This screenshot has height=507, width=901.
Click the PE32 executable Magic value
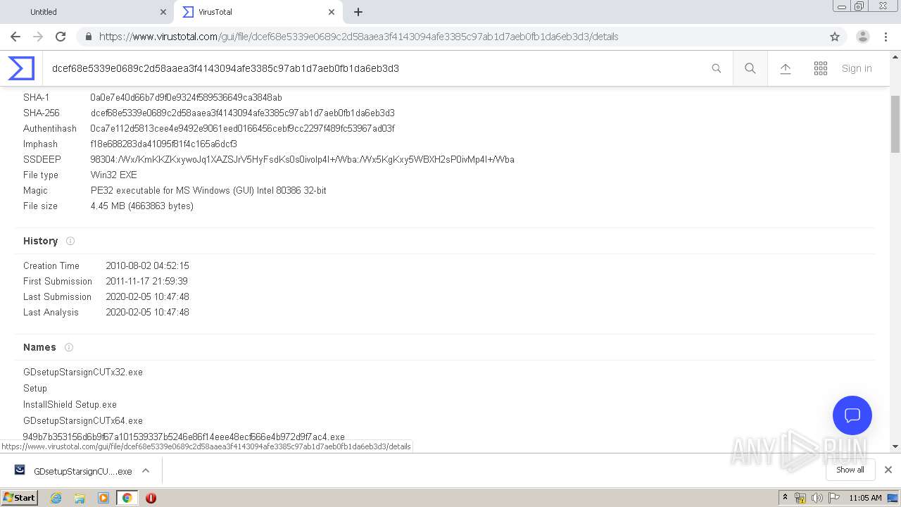208,190
